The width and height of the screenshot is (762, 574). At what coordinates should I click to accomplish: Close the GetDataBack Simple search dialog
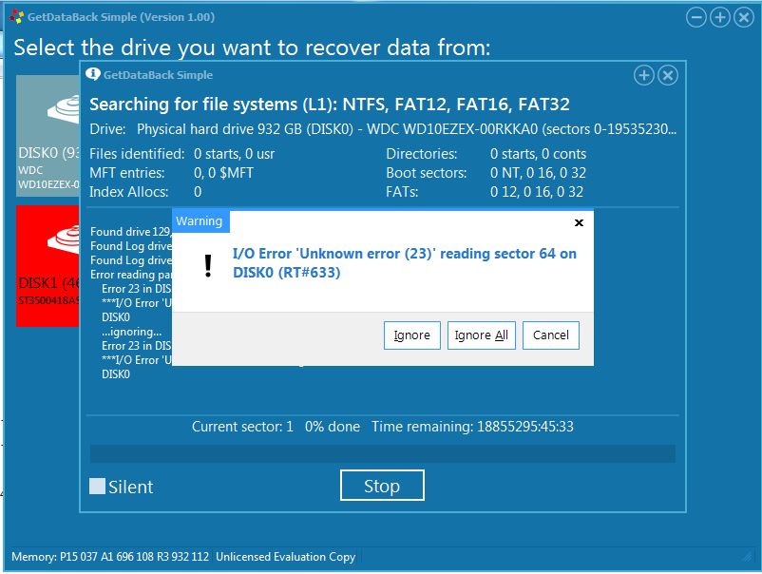click(x=668, y=75)
